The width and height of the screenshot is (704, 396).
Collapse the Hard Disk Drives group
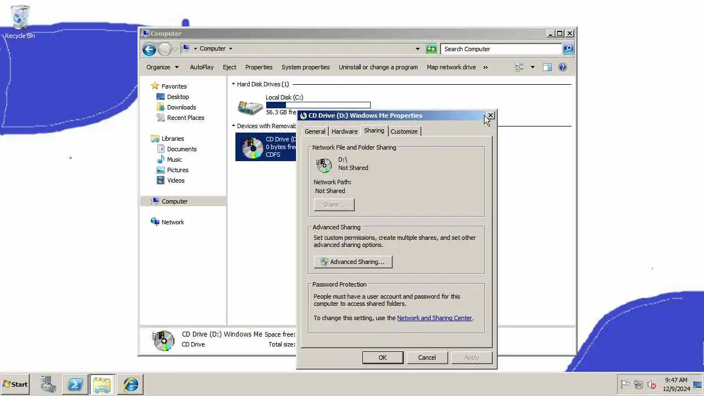click(x=233, y=84)
